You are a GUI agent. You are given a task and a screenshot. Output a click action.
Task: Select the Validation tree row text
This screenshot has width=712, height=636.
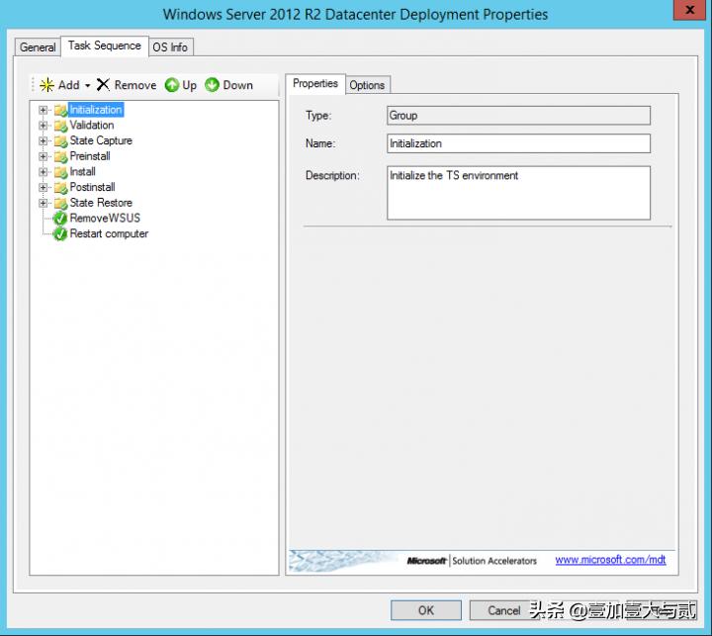92,126
